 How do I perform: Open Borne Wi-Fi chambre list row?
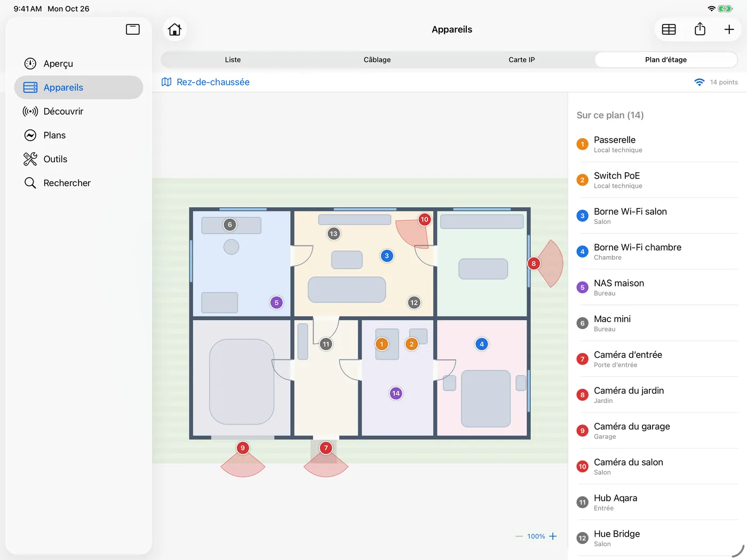click(x=657, y=251)
